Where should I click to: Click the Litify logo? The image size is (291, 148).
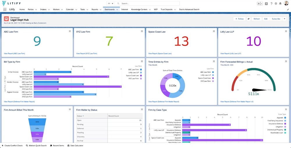[11, 3]
